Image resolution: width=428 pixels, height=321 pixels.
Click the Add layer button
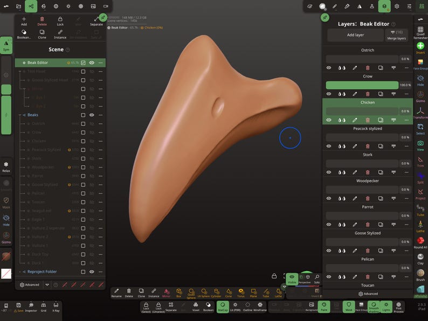click(x=355, y=35)
